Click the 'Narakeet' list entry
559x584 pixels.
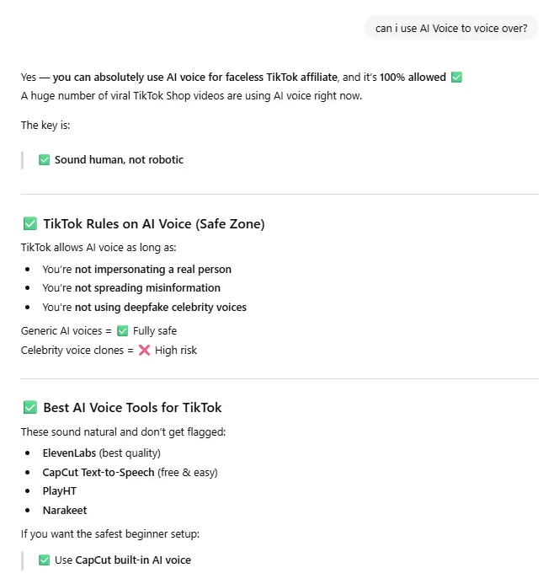(x=65, y=510)
